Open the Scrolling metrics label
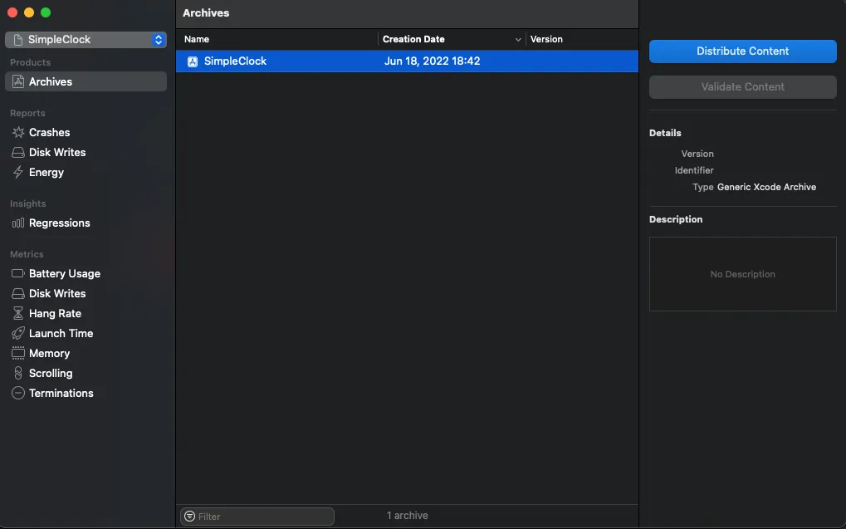Screen dimensions: 846x529 tap(51, 374)
